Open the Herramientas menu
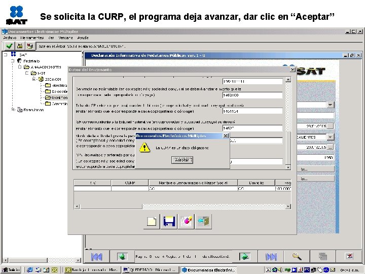 click(x=32, y=38)
